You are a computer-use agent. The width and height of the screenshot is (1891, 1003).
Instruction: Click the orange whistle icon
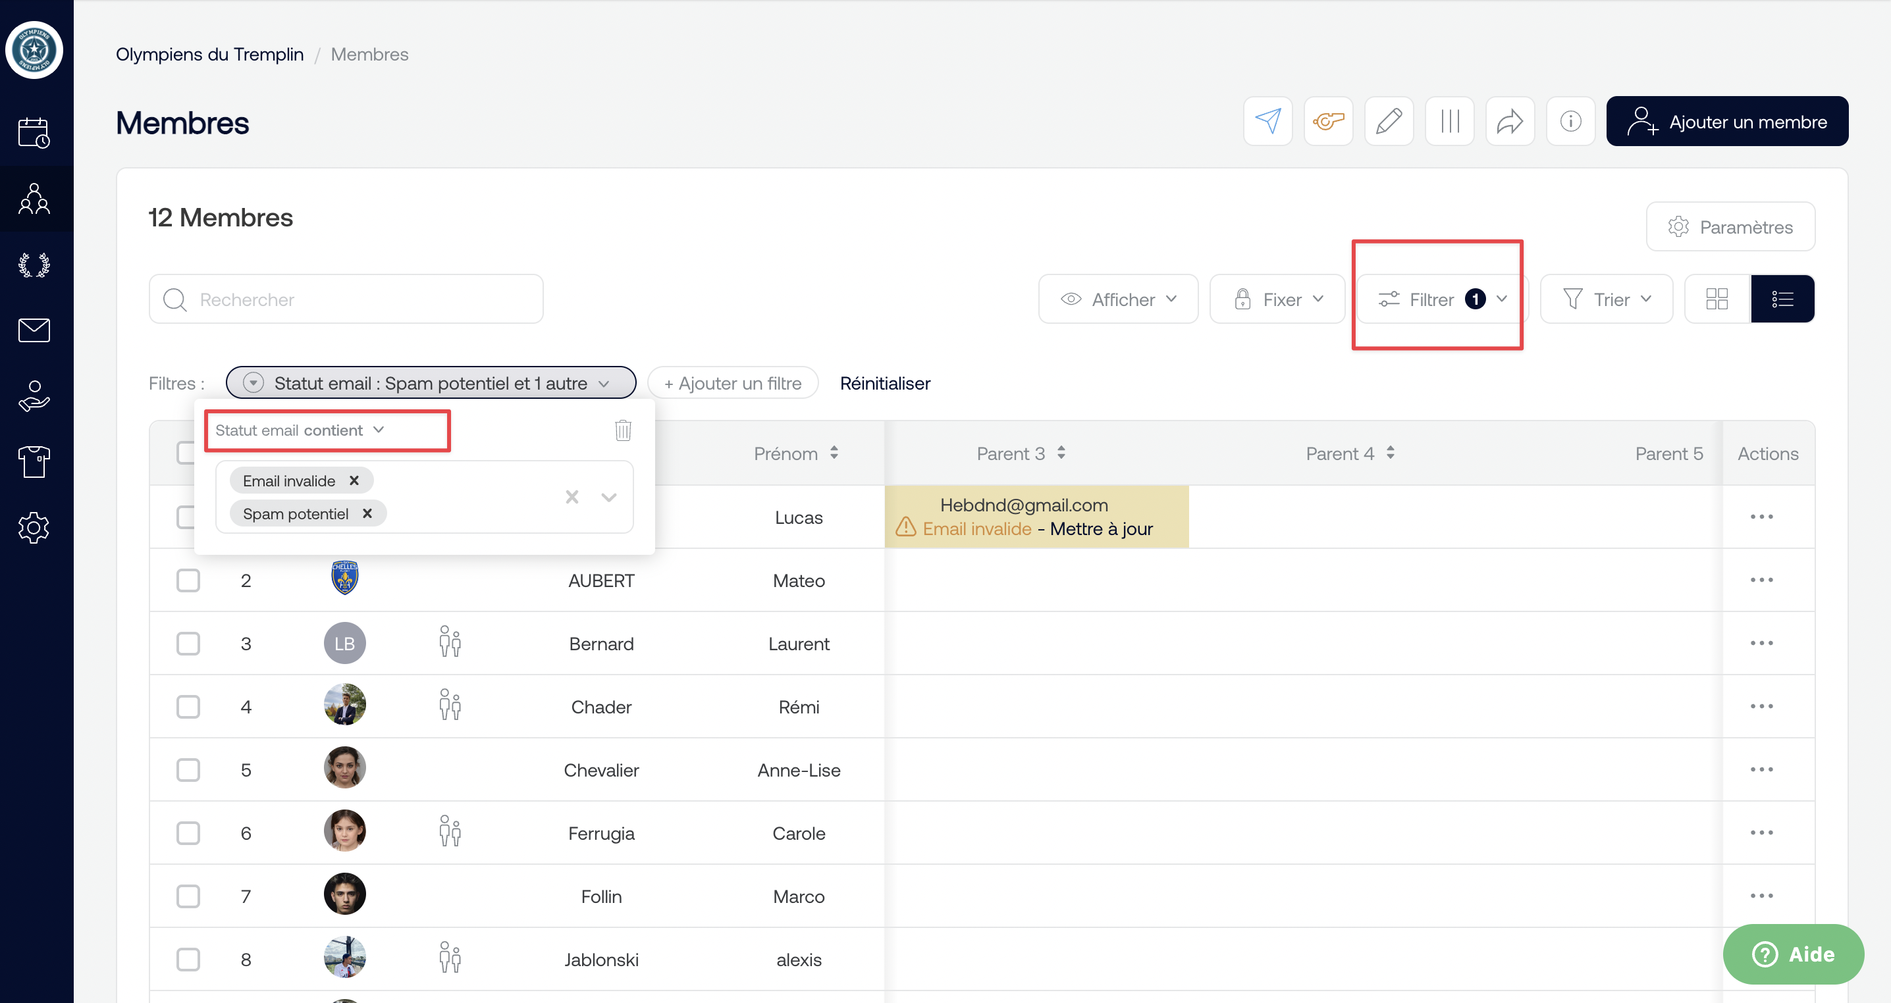click(x=1328, y=121)
